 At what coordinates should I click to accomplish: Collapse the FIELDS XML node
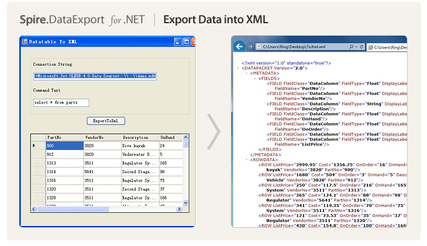coord(255,78)
